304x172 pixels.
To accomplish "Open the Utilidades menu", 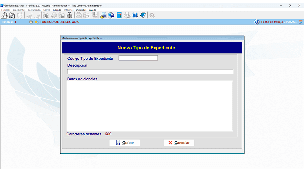I will [81, 10].
